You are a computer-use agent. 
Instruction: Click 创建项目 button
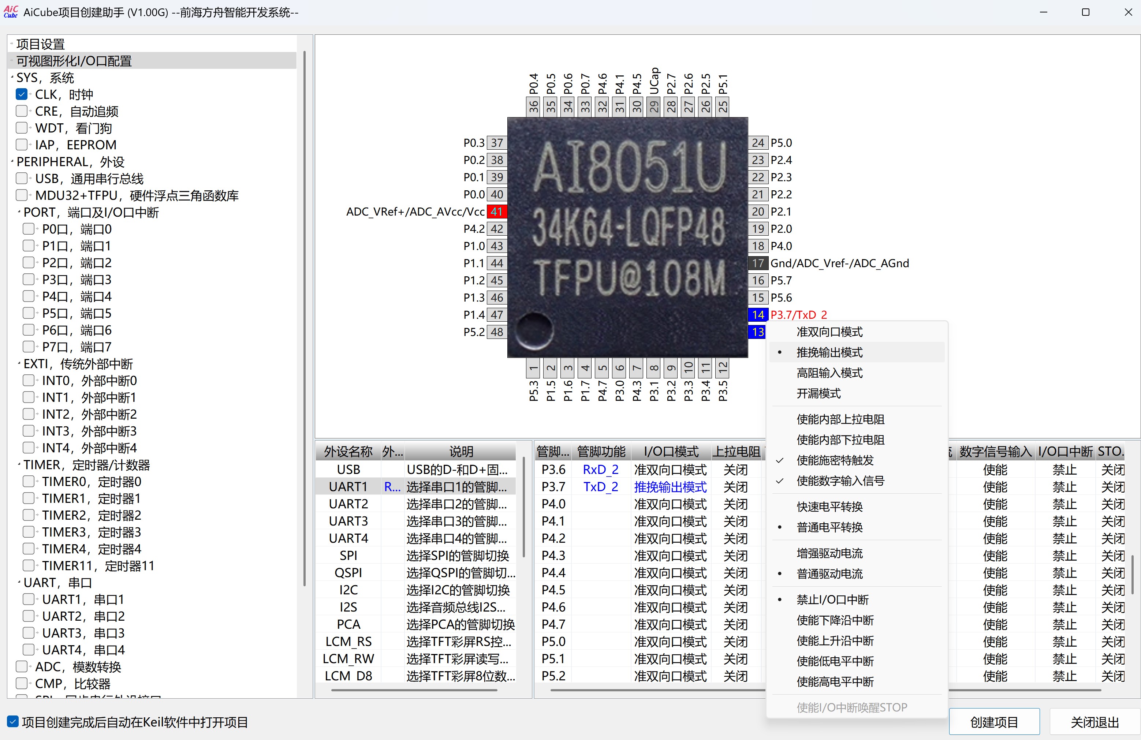[x=994, y=722]
